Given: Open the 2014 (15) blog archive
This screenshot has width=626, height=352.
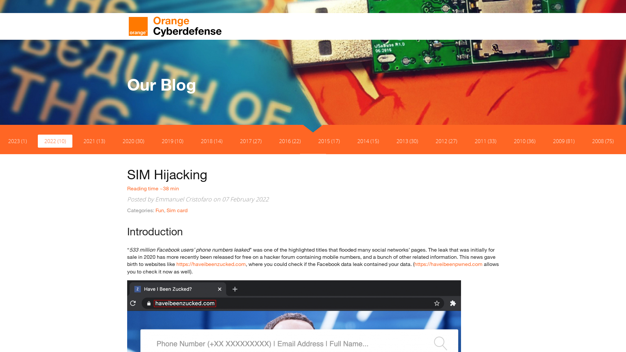Looking at the screenshot, I should [368, 141].
